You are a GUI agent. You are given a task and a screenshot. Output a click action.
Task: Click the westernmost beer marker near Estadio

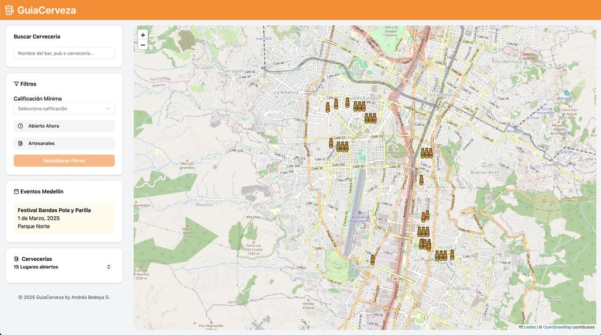(328, 108)
